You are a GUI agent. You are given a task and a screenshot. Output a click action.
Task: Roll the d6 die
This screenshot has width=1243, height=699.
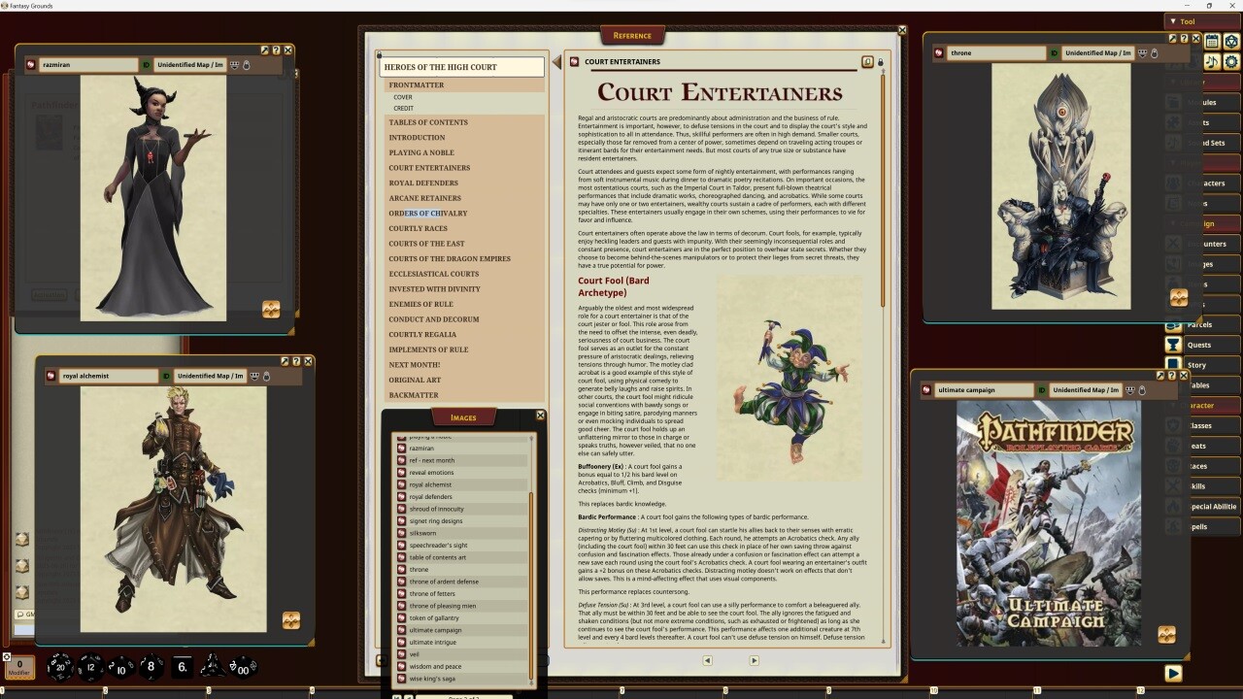coord(181,666)
